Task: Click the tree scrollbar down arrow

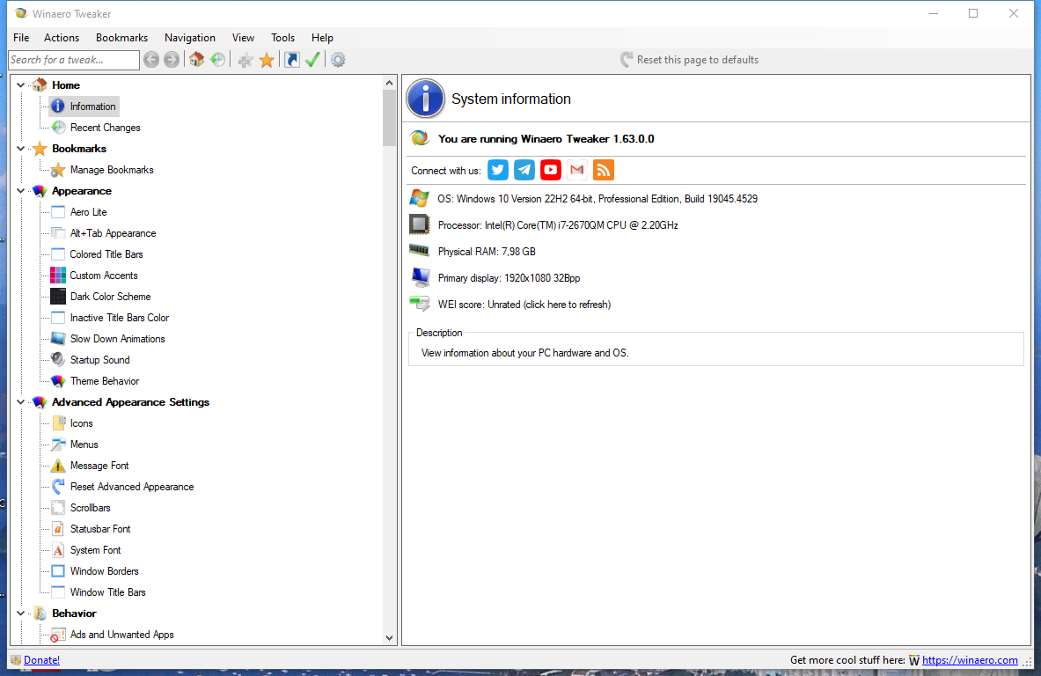Action: (390, 637)
